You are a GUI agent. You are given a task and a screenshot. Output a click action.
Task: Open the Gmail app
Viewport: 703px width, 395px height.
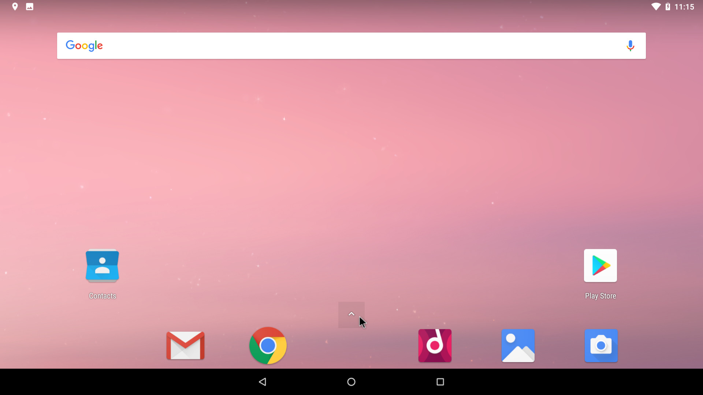click(x=185, y=346)
